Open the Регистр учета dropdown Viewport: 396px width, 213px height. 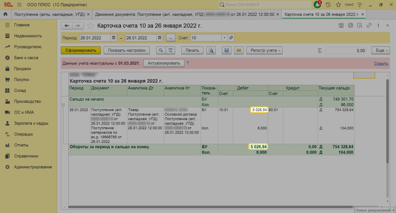[264, 50]
